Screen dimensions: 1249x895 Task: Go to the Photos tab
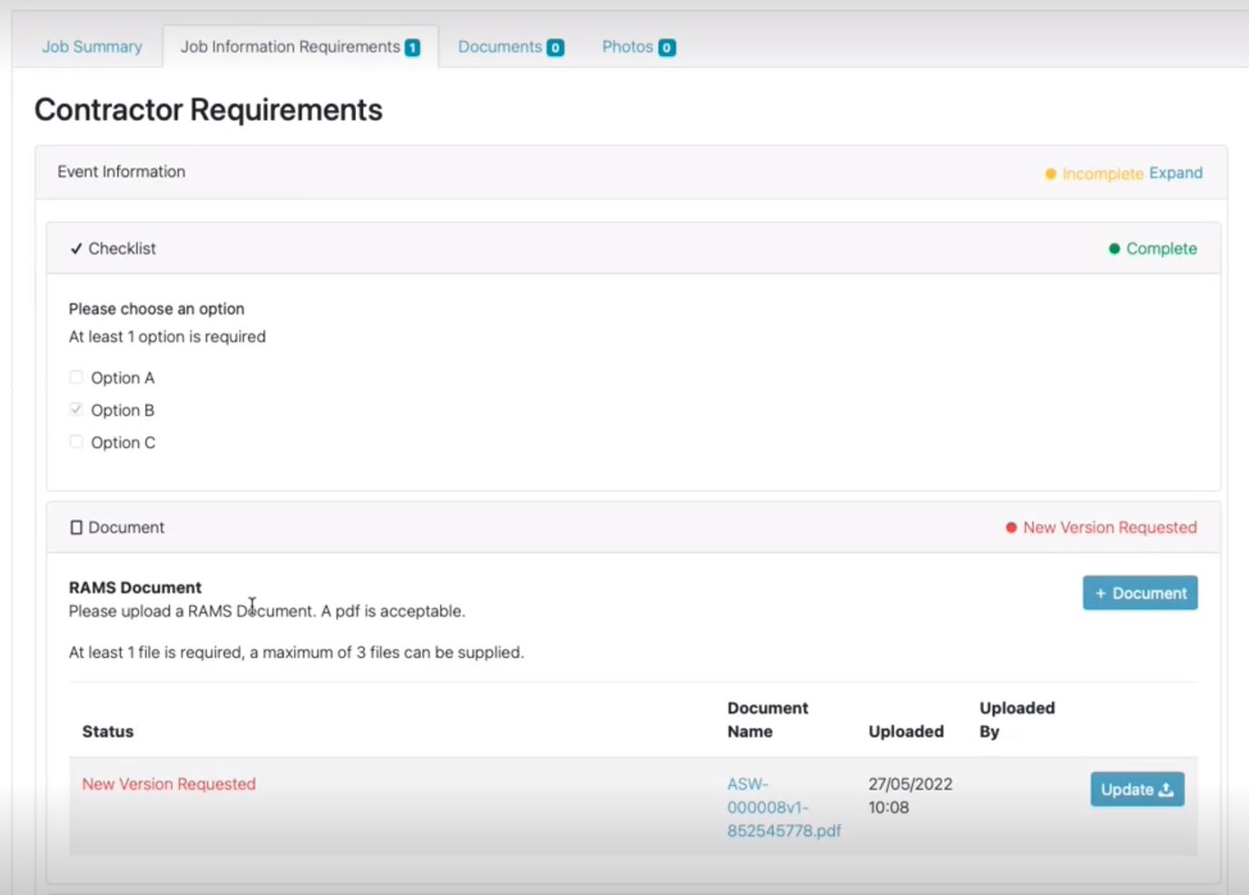coord(638,46)
